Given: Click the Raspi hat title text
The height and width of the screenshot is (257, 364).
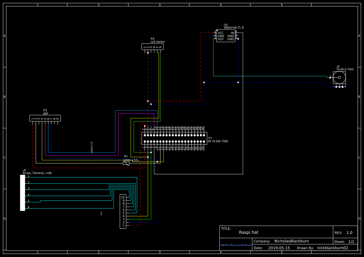Looking at the screenshot, I should pos(248,232).
